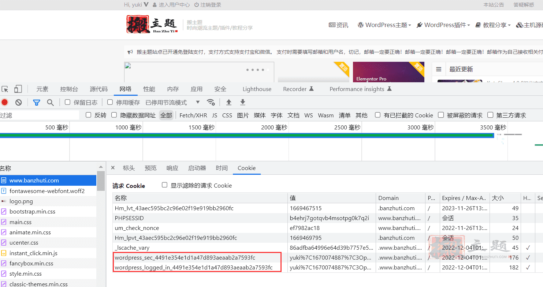Select the www.banzhuti.com request row

click(x=48, y=180)
